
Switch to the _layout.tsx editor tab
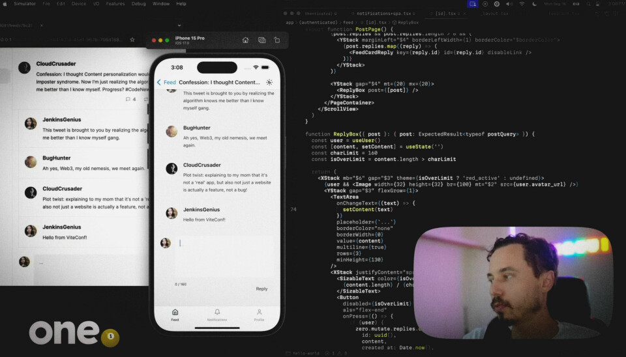pos(494,14)
